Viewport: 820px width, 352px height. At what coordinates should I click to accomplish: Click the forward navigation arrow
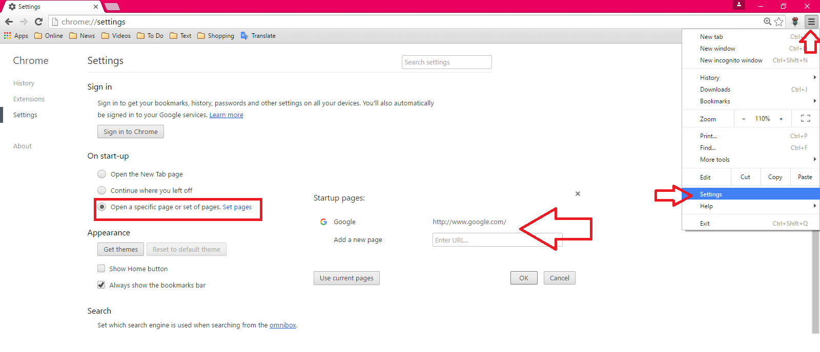point(24,21)
